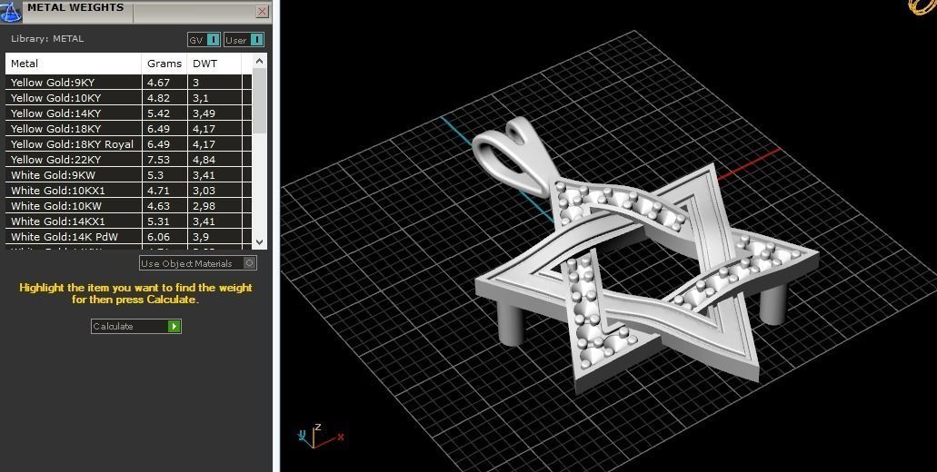Click the metal list scrollbar thumb
Image resolution: width=937 pixels, height=472 pixels.
259,100
